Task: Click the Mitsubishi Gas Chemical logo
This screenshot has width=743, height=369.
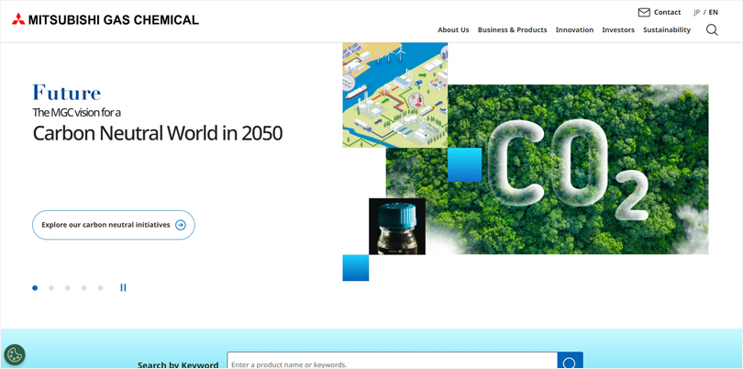Action: coord(105,19)
